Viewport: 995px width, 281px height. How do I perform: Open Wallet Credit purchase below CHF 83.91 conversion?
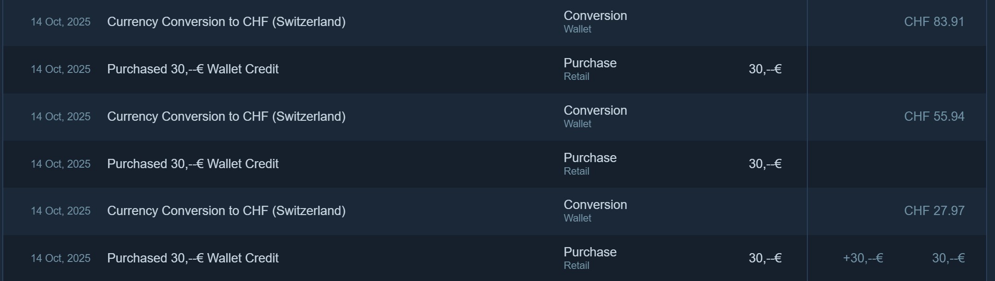(193, 69)
